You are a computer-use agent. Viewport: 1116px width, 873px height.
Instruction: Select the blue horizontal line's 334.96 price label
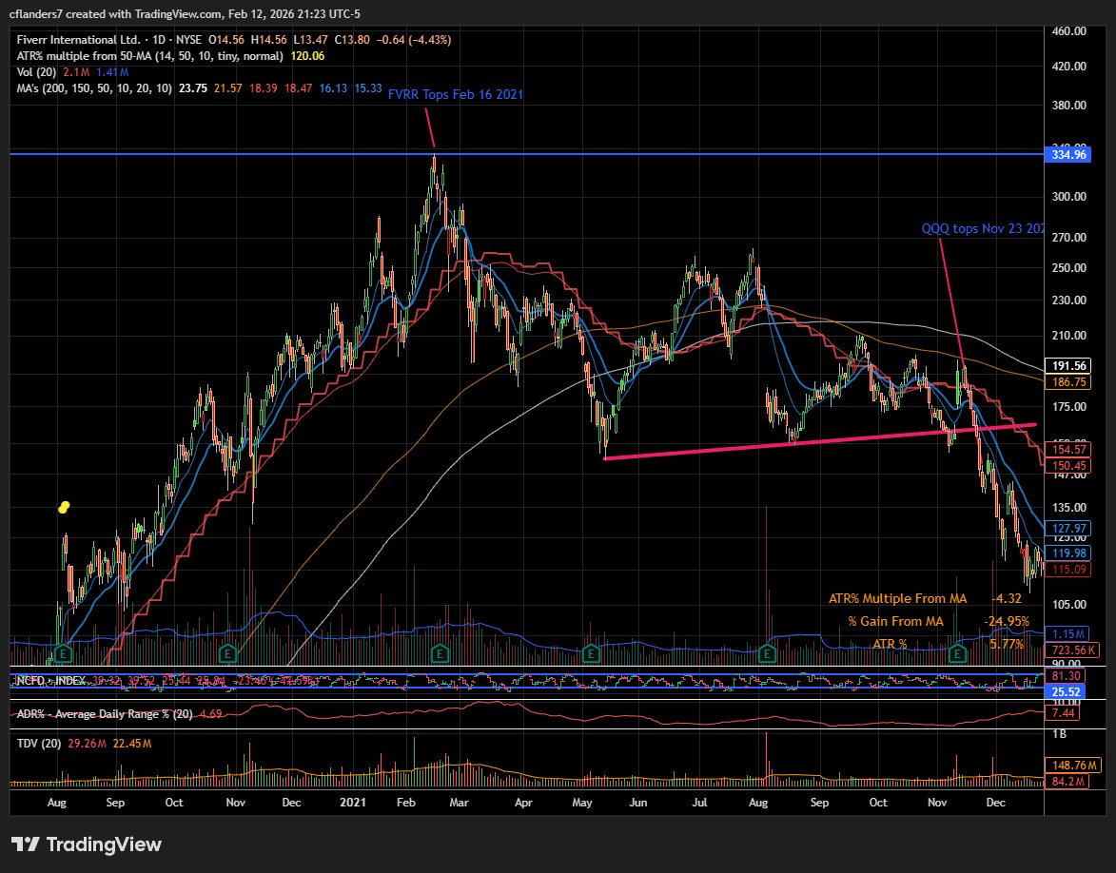pyautogui.click(x=1067, y=154)
